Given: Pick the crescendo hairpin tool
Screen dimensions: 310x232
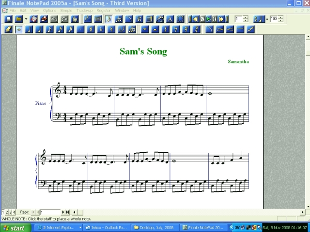Looking at the screenshot, I should [230, 29].
